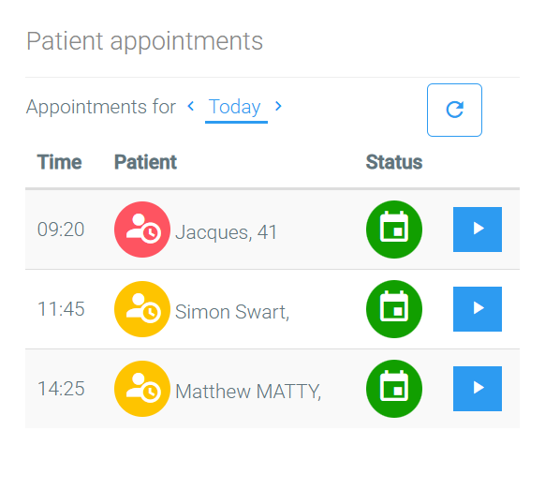Screen dimensions: 545x489
Task: Go to next day with right chevron
Action: pyautogui.click(x=278, y=106)
